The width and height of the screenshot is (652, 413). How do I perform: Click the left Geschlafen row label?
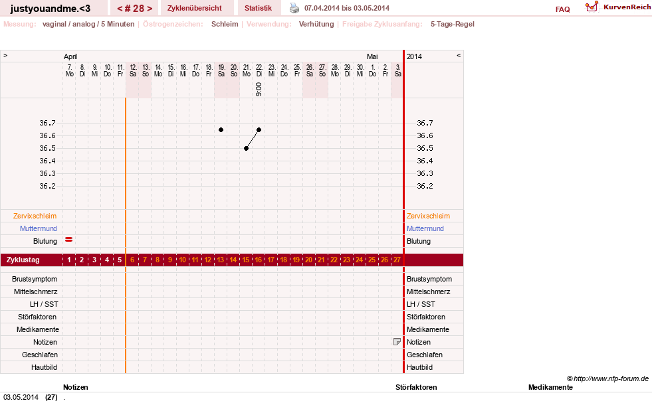pyautogui.click(x=40, y=355)
